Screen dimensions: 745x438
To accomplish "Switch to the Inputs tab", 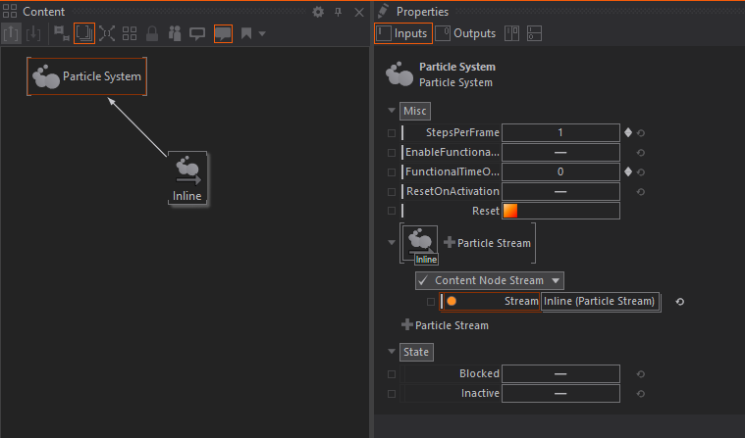I will coord(403,33).
